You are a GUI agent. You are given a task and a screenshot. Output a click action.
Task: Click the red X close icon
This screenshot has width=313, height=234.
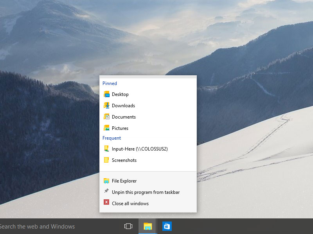click(x=106, y=202)
